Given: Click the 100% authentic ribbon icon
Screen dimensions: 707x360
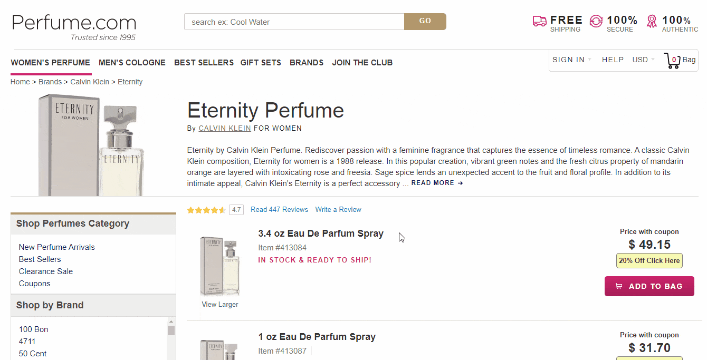Looking at the screenshot, I should 652,22.
